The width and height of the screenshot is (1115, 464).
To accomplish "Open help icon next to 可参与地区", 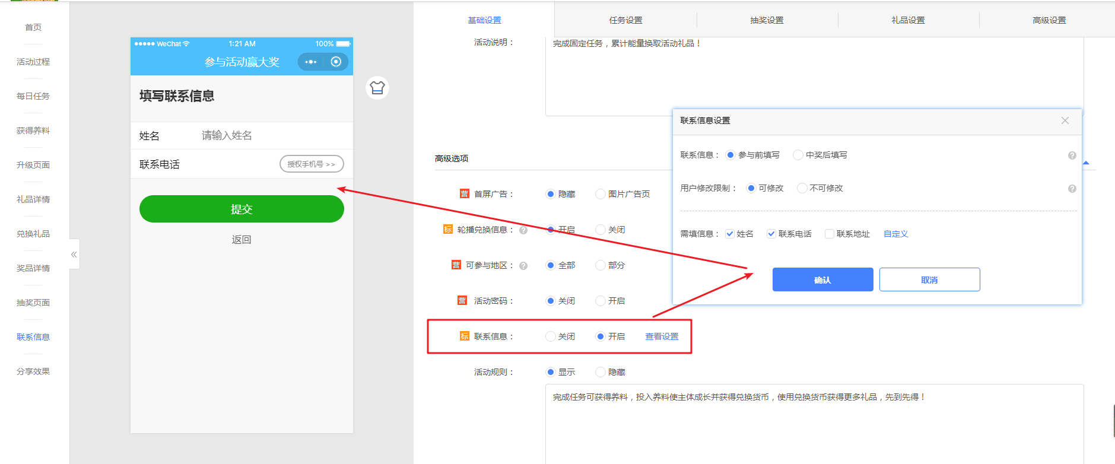I will tap(523, 266).
